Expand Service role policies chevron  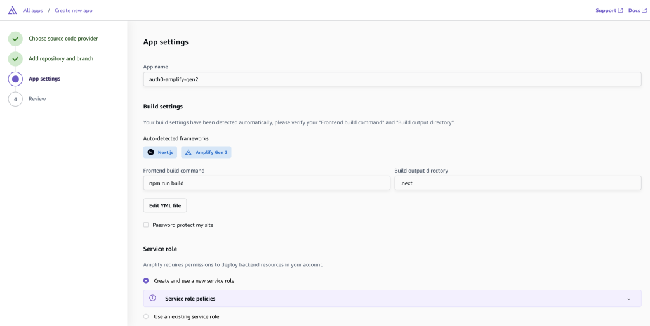click(x=629, y=299)
